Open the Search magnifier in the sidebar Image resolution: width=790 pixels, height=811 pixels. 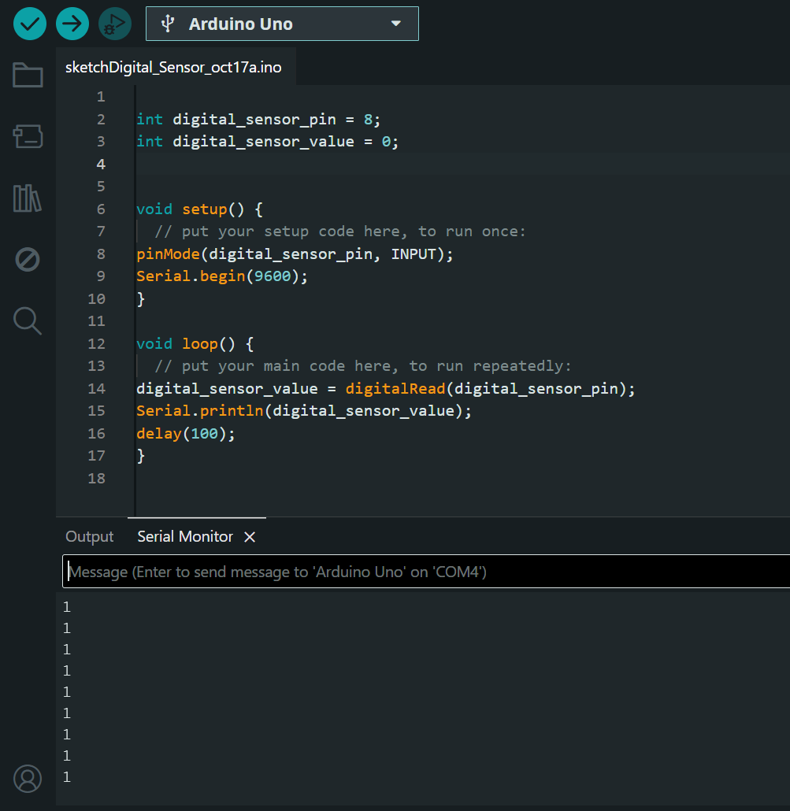[28, 320]
